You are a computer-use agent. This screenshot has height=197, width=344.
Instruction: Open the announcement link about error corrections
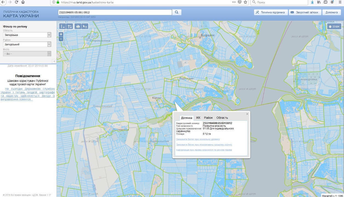pos(28,94)
